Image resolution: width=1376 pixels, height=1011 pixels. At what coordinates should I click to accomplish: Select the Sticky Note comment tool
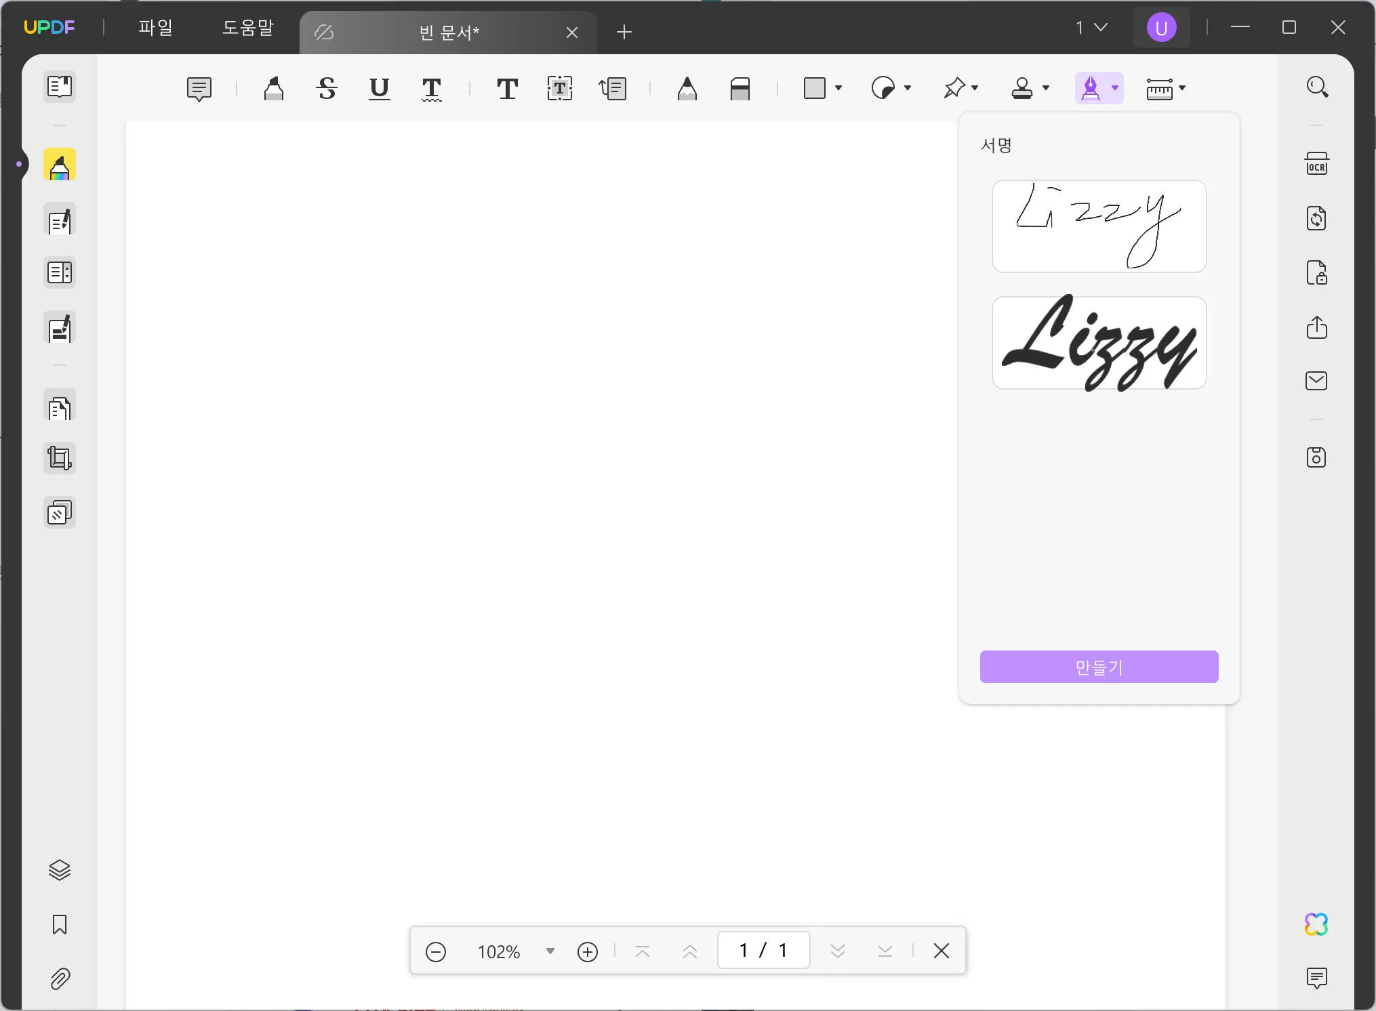point(199,89)
